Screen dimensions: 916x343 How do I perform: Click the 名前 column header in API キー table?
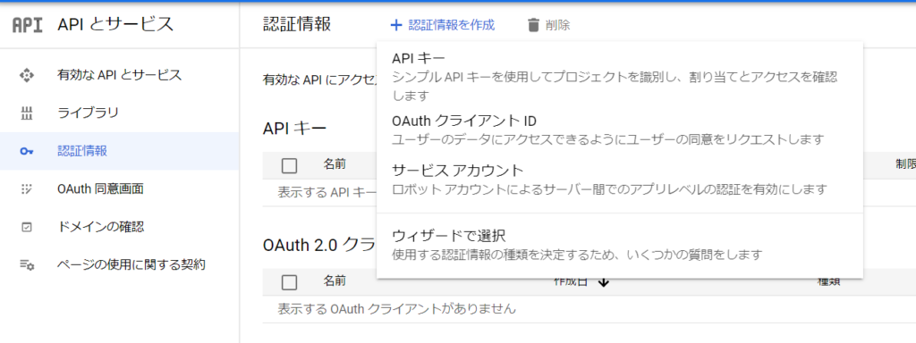(x=335, y=164)
